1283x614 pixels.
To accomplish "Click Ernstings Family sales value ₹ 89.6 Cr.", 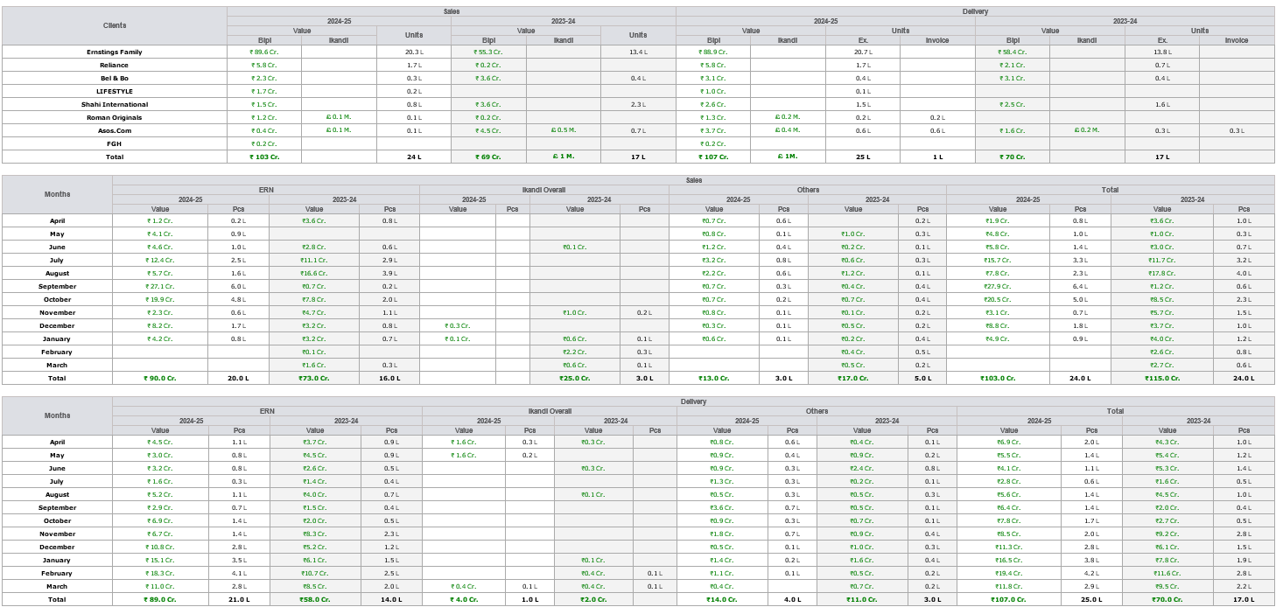I will click(x=263, y=52).
